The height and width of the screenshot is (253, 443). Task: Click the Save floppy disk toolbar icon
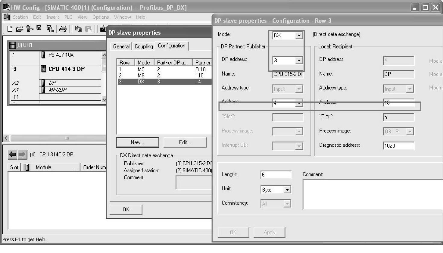coord(39,28)
